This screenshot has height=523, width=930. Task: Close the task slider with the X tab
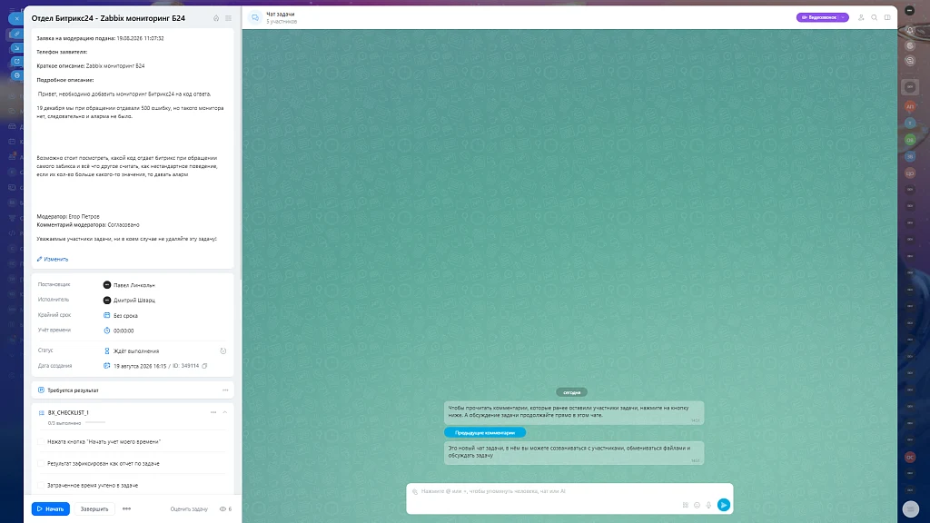(x=16, y=18)
